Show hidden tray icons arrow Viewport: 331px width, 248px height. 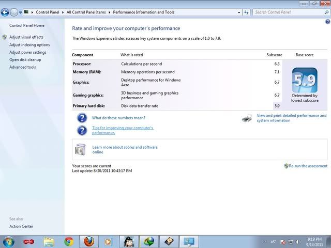click(265, 242)
